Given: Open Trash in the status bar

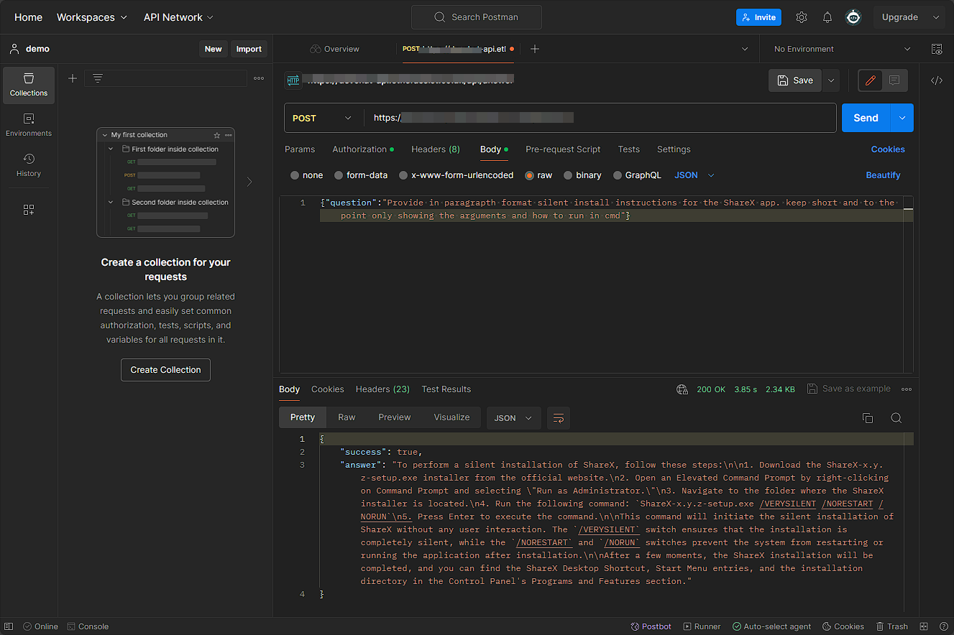Looking at the screenshot, I should pyautogui.click(x=891, y=626).
